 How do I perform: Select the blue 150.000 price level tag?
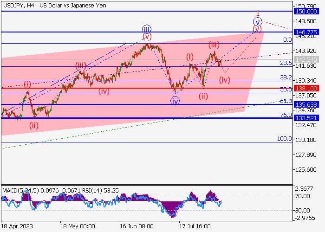point(306,12)
